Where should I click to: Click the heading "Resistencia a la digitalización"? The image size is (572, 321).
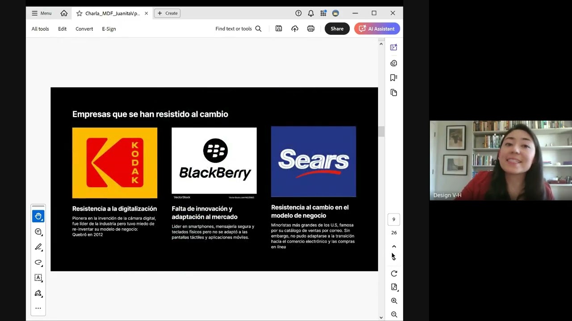click(x=114, y=209)
